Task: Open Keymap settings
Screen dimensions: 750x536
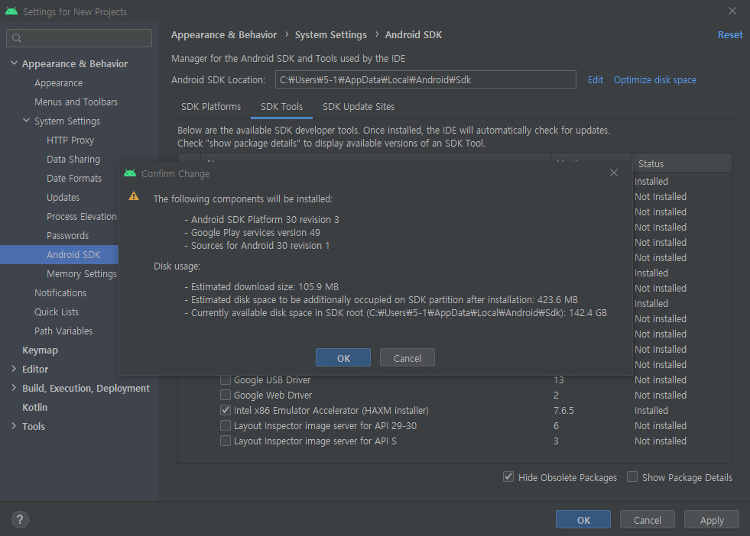Action: tap(40, 350)
